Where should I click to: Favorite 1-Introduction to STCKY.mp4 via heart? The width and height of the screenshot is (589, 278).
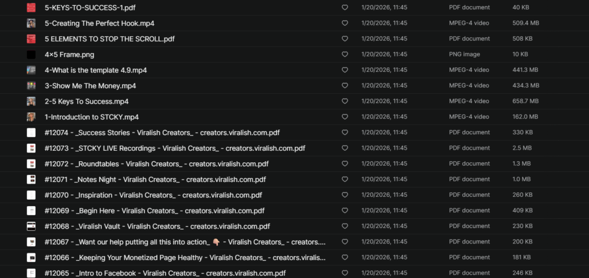pyautogui.click(x=345, y=117)
